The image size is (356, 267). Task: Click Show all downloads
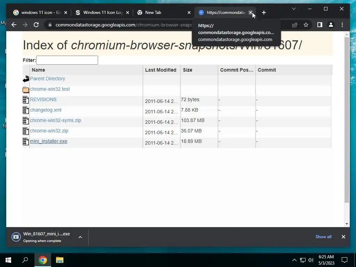point(323,236)
